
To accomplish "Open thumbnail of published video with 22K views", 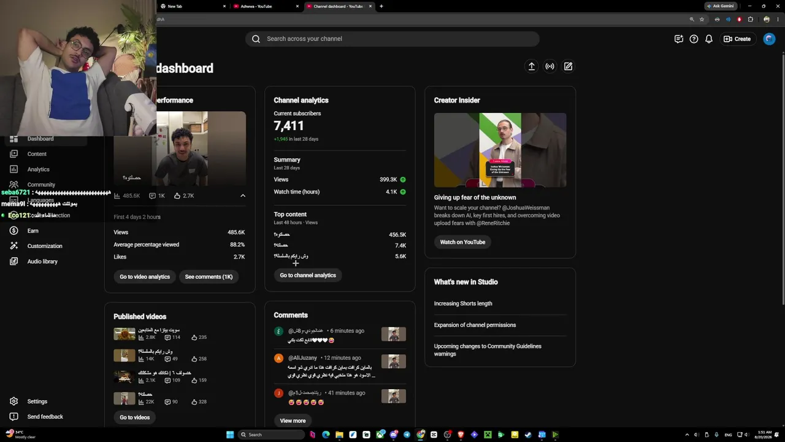I will [x=124, y=398].
